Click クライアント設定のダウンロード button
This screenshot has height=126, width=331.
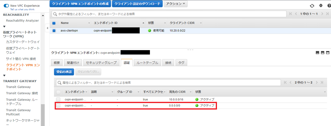pos(137,3)
